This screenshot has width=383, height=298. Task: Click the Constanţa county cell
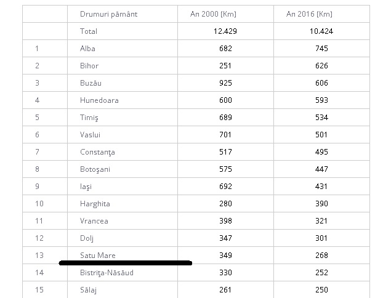97,151
